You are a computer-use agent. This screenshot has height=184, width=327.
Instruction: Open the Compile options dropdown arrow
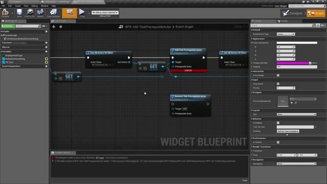(x=12, y=13)
